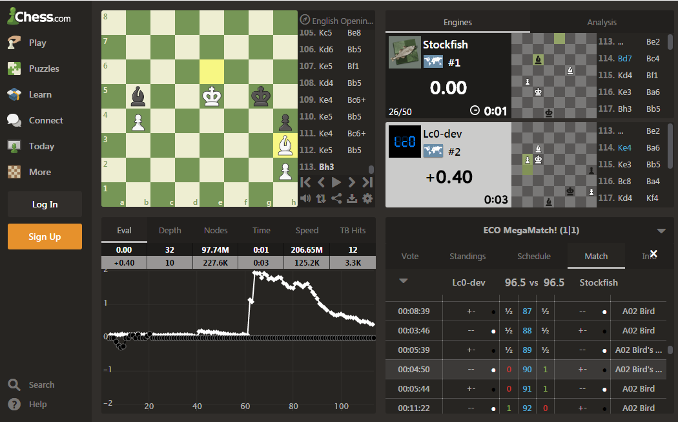Flip the board with the arrows icon
Screen dimensions: 678x422
click(x=321, y=198)
